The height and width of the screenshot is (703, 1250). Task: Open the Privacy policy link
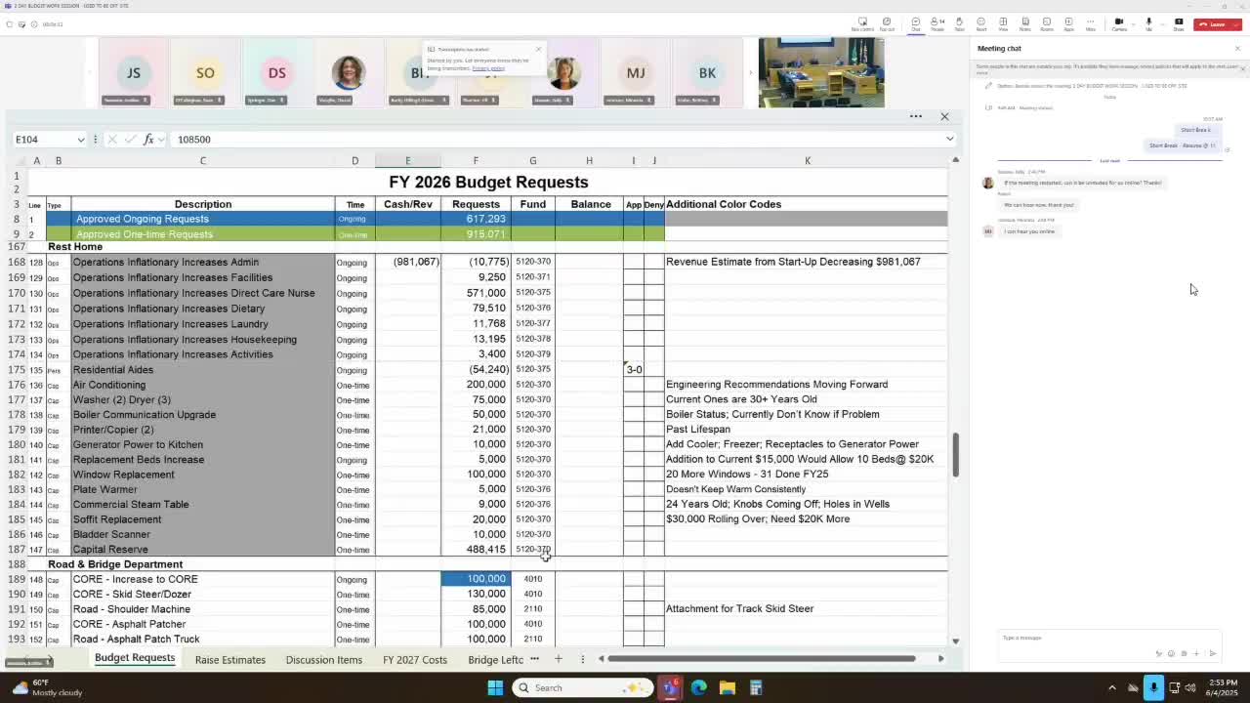(488, 68)
